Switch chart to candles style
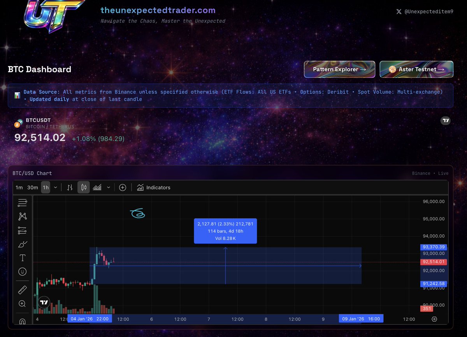Image resolution: width=467 pixels, height=337 pixels. 84,187
